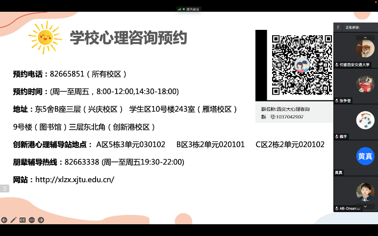The width and height of the screenshot is (378, 236).
Task: Toggle CC subtitles on the slide
Action: (23, 220)
